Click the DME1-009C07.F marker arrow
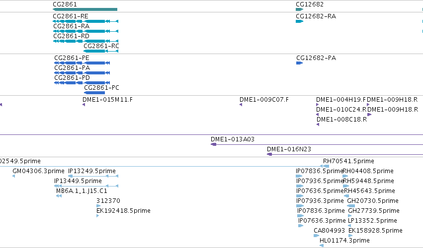The height and width of the screenshot is (248, 423). click(x=241, y=105)
